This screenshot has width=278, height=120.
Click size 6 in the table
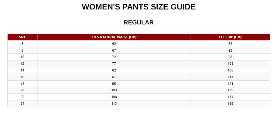[22, 44]
